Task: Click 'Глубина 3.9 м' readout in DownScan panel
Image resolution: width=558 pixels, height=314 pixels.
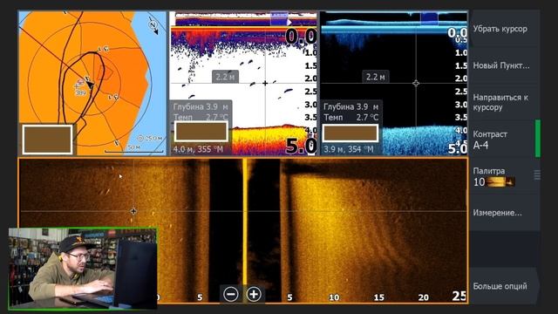Action: coord(350,106)
